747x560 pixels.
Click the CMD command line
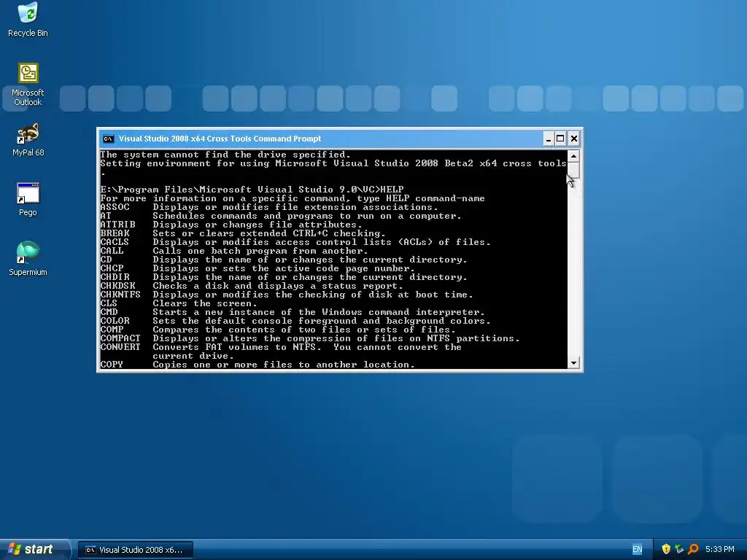click(x=292, y=312)
